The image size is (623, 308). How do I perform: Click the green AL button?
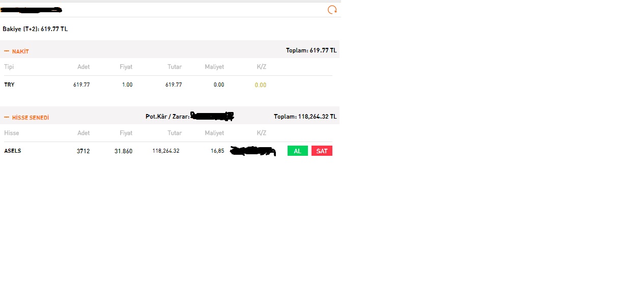297,151
